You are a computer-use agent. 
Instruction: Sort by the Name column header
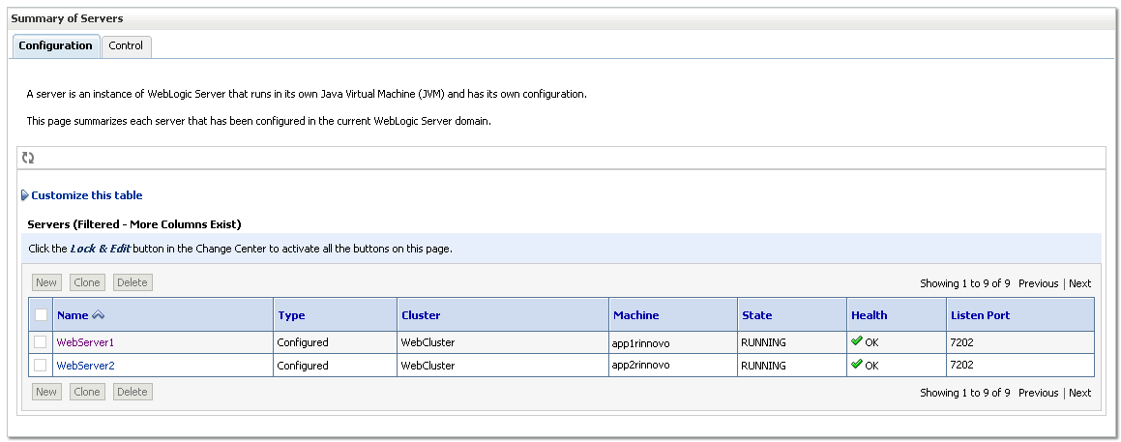click(x=73, y=315)
